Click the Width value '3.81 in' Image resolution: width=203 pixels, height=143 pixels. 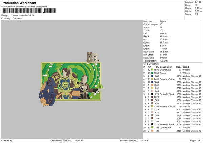click(x=198, y=11)
